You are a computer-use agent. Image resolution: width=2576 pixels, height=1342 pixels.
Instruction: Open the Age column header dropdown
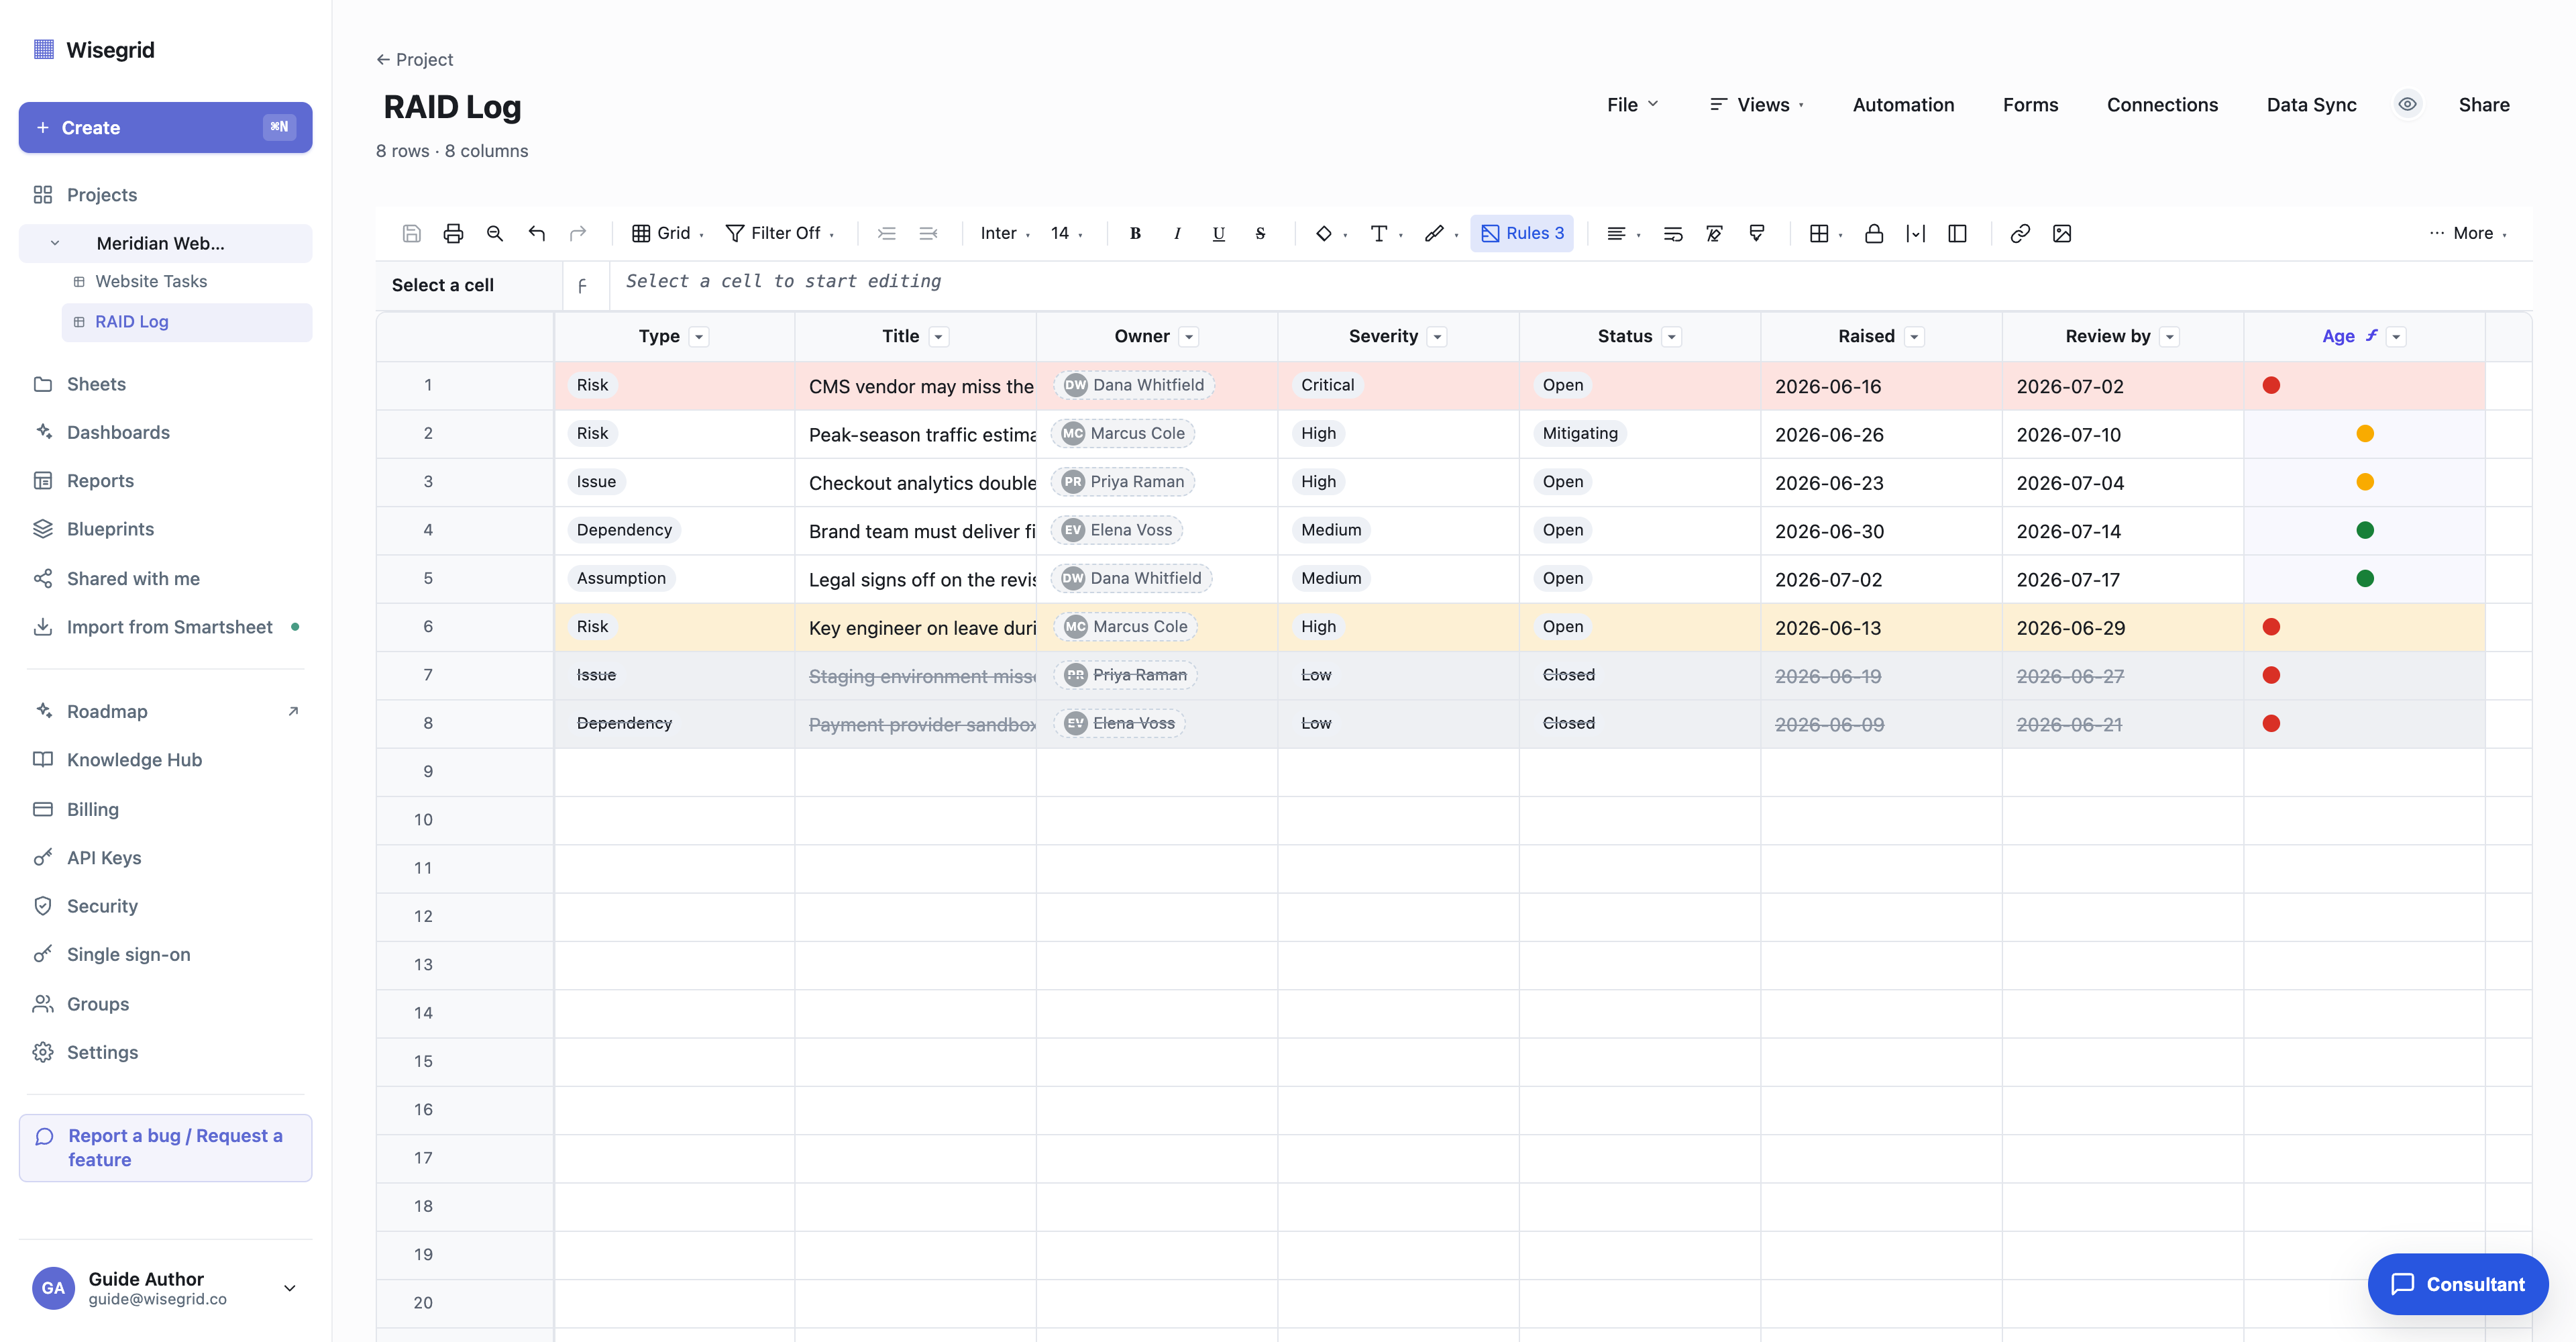click(x=2397, y=337)
